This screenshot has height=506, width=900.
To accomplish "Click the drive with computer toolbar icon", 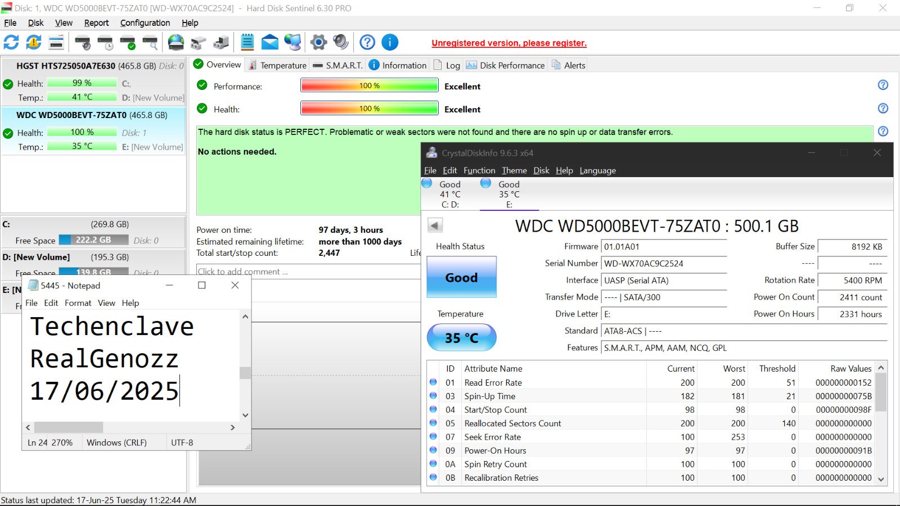I will 221,42.
